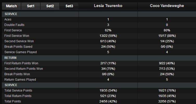View the Set3 tab
196x104 pixels.
[x=69, y=6]
